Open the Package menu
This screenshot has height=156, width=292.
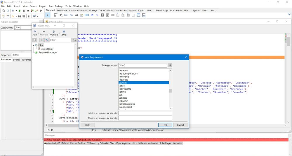[x=59, y=6]
